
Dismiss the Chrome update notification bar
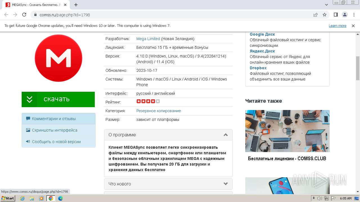coord(353,26)
